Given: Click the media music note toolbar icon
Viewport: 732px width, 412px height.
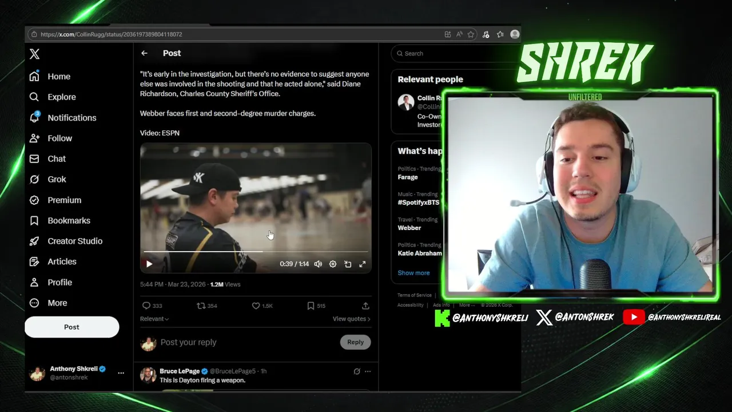Looking at the screenshot, I should tap(486, 34).
